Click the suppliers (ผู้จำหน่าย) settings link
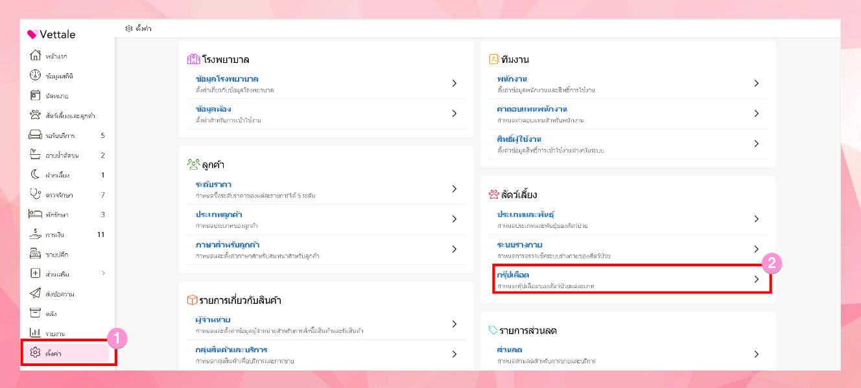The image size is (861, 388). 213,320
